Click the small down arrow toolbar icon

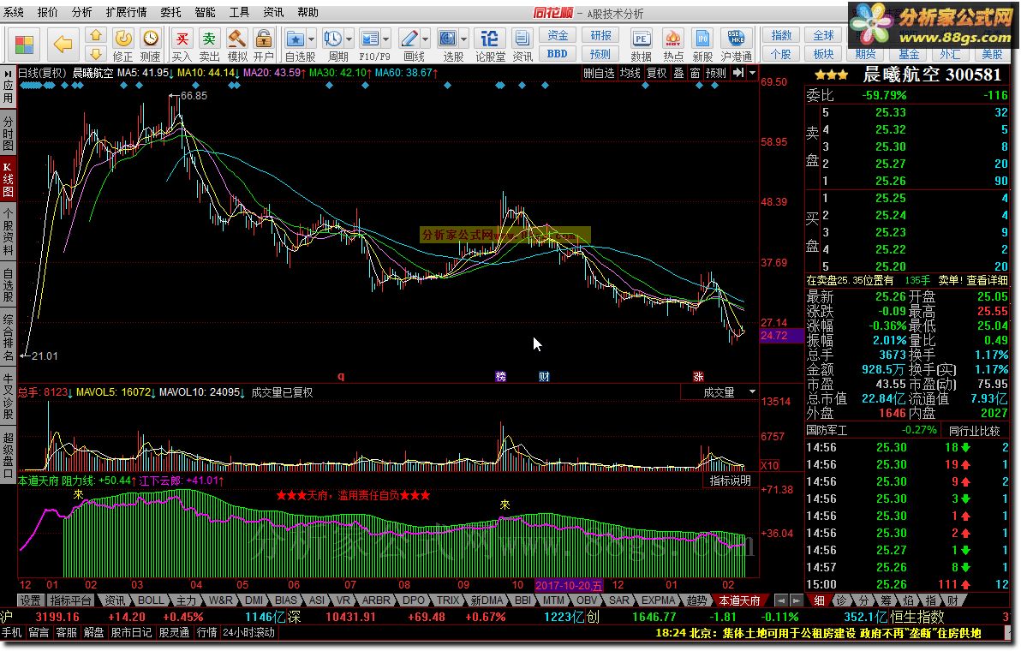[x=96, y=53]
